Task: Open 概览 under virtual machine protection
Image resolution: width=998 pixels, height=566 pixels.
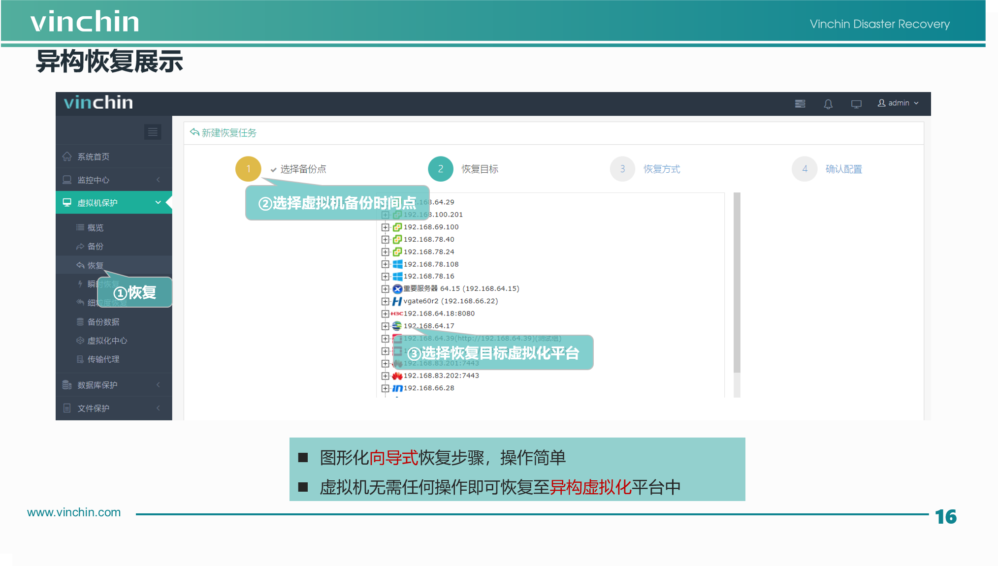Action: click(x=95, y=227)
